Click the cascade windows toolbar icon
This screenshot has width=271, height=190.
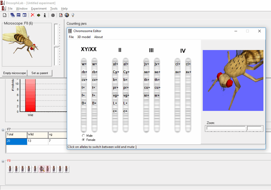click(12, 15)
